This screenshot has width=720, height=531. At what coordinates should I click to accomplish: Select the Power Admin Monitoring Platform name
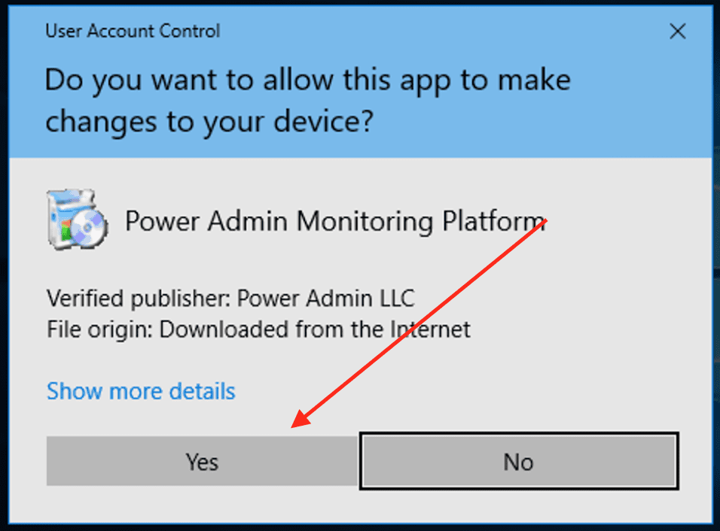point(334,221)
